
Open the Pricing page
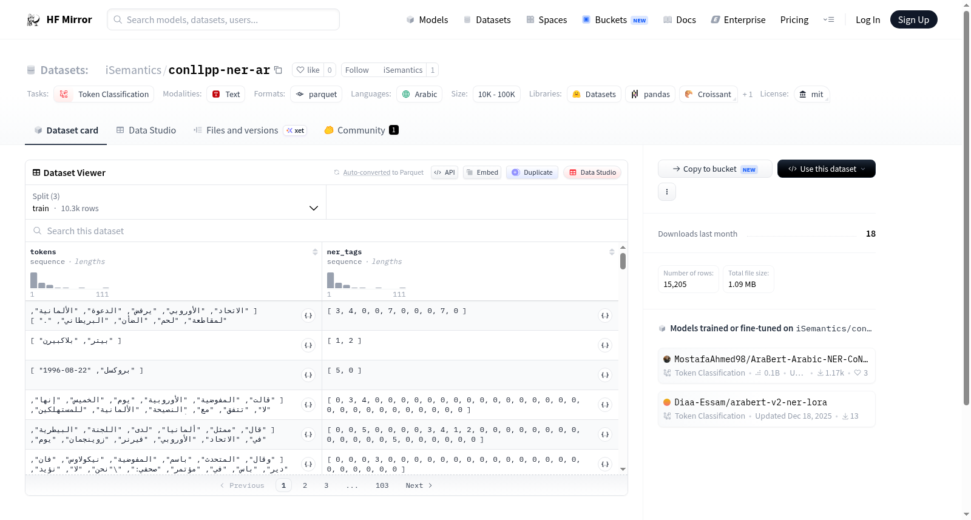pyautogui.click(x=794, y=20)
